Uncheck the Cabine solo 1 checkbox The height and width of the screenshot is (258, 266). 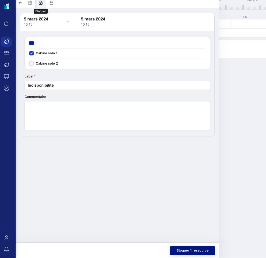tap(31, 53)
